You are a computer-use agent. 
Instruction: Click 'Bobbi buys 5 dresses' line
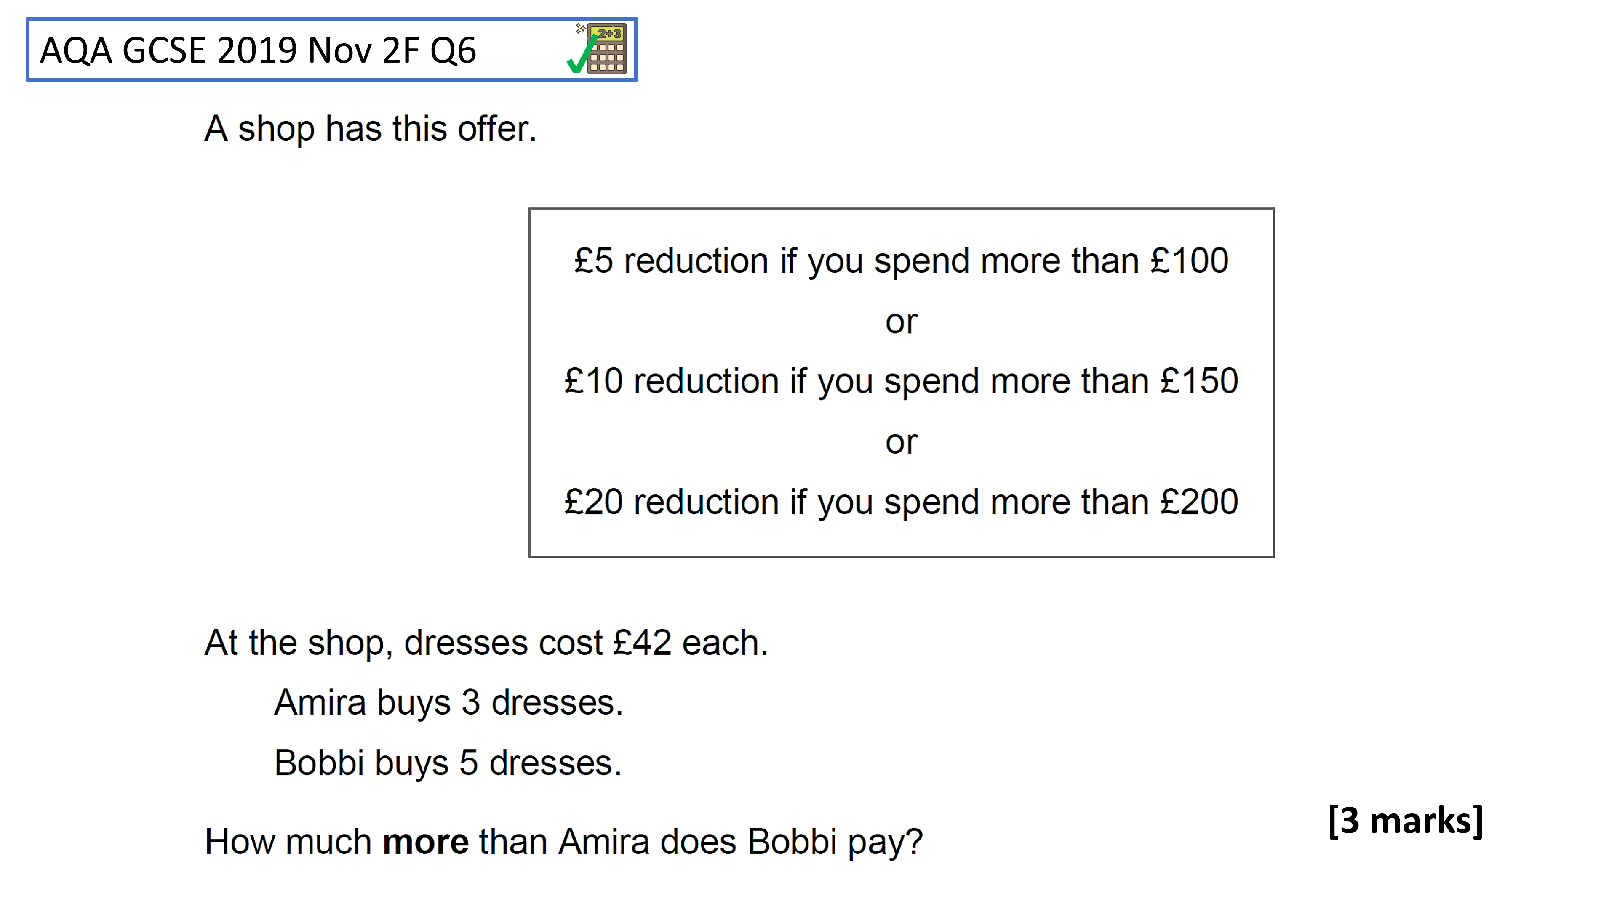[448, 763]
